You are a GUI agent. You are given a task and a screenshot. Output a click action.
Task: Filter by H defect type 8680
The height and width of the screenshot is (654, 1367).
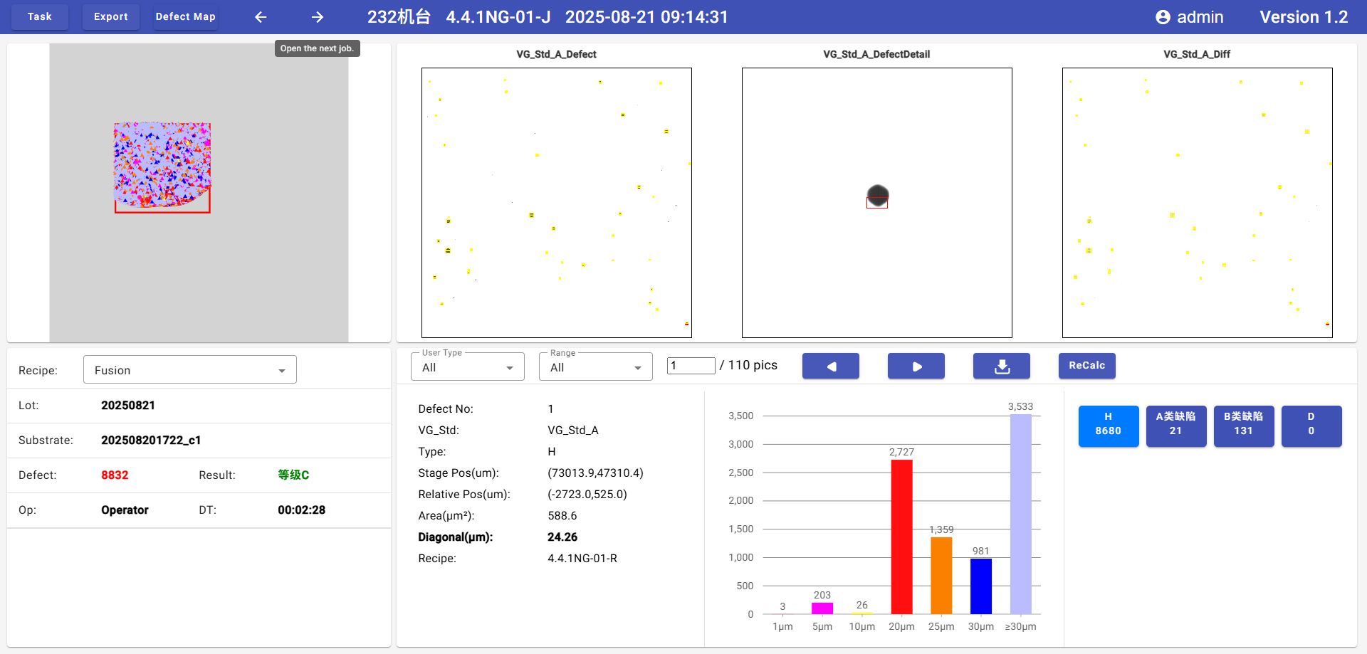pyautogui.click(x=1108, y=426)
